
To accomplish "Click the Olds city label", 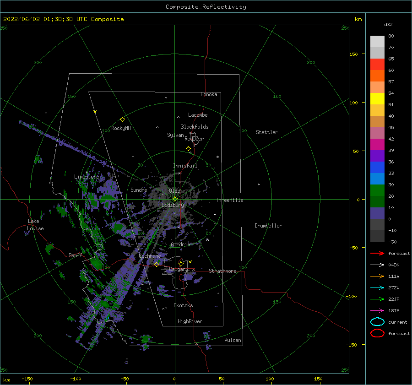I will [x=175, y=191].
